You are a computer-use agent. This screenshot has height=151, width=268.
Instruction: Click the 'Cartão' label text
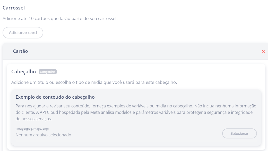pyautogui.click(x=20, y=51)
